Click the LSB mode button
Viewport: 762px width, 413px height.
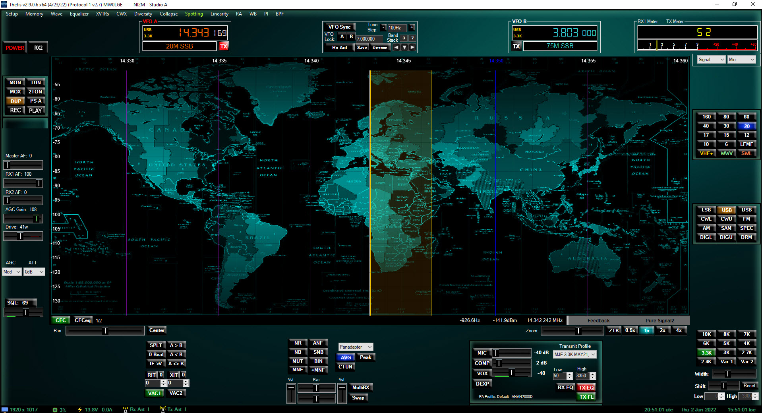[706, 210]
